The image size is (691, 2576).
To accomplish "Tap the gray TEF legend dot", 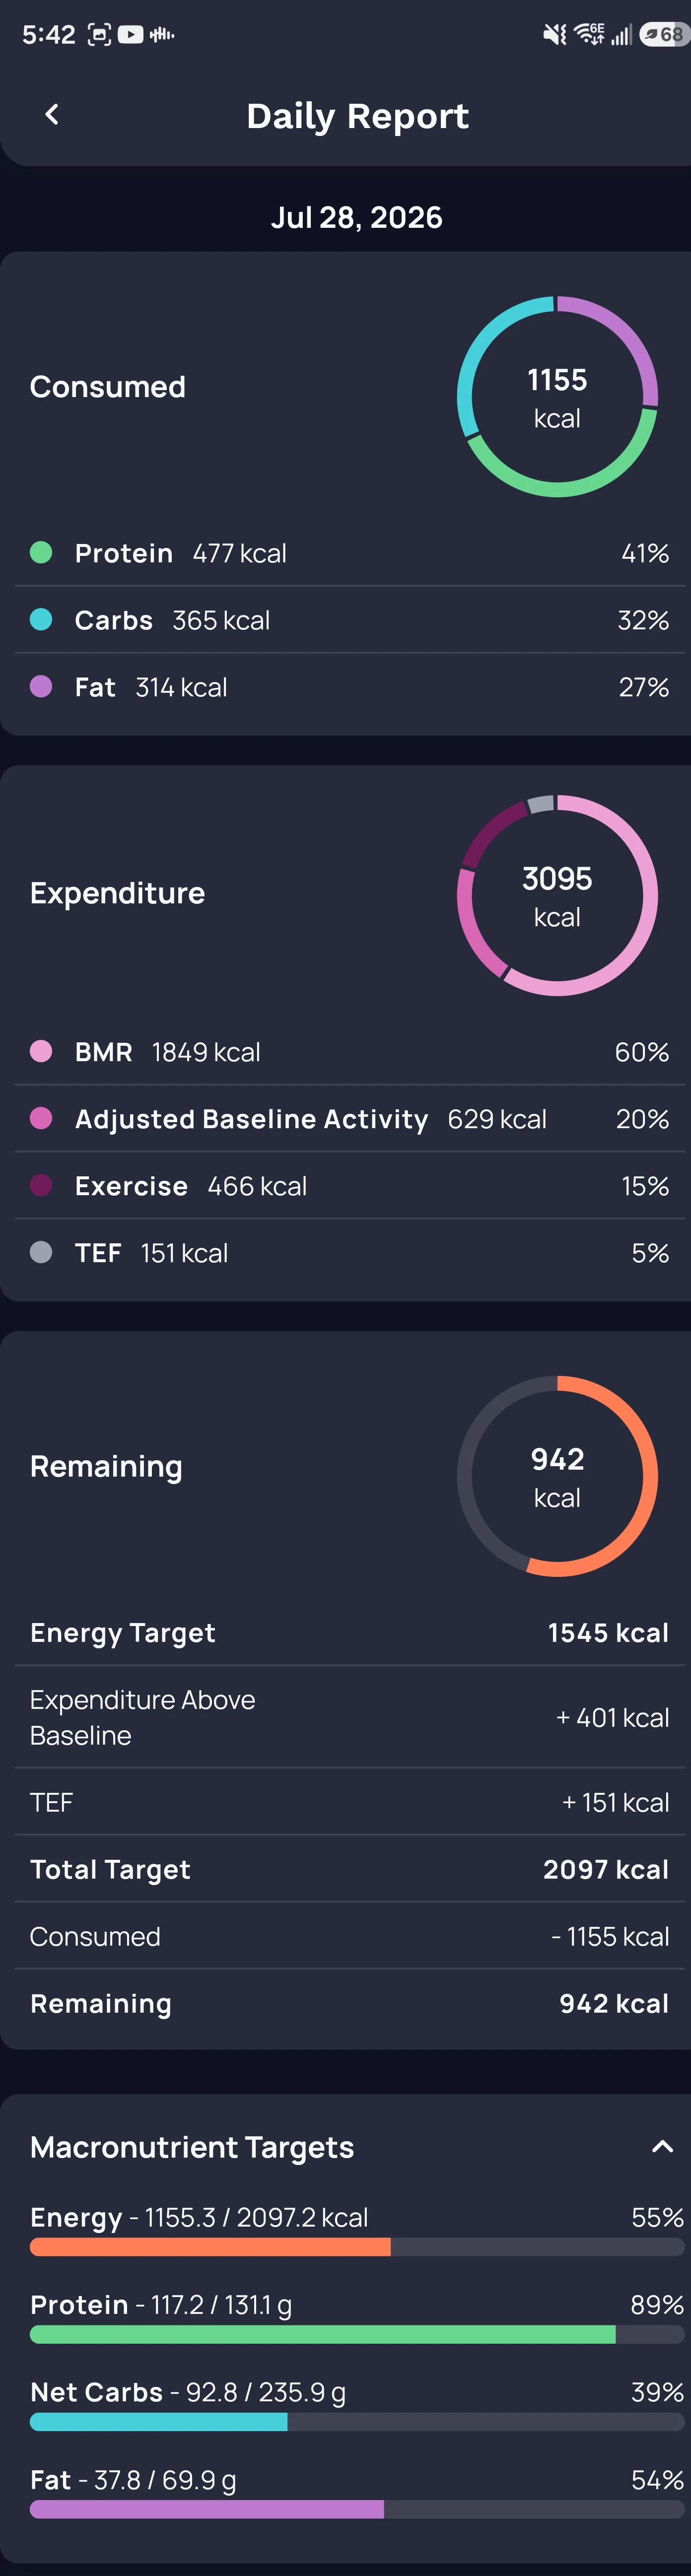I will point(41,1252).
